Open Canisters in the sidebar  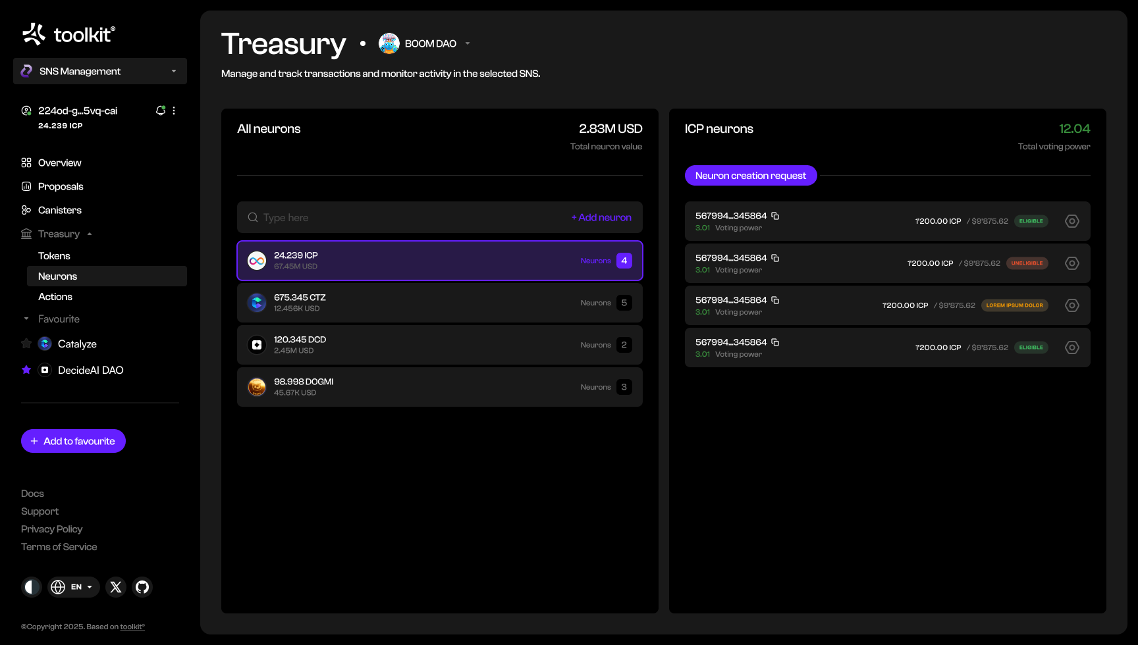coord(59,210)
